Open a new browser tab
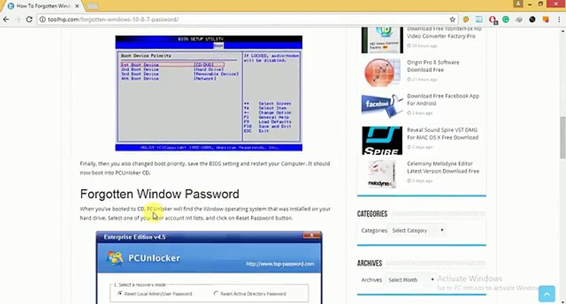Screen dimensions: 566x304 point(92,6)
